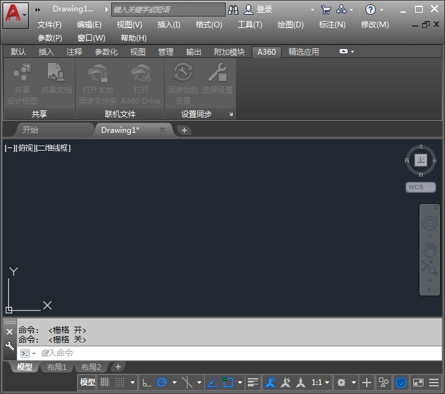Toggle object snap tracking icon
This screenshot has height=394, width=445.
click(212, 383)
